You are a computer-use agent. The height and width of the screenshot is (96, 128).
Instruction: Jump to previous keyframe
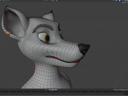[51, 90]
